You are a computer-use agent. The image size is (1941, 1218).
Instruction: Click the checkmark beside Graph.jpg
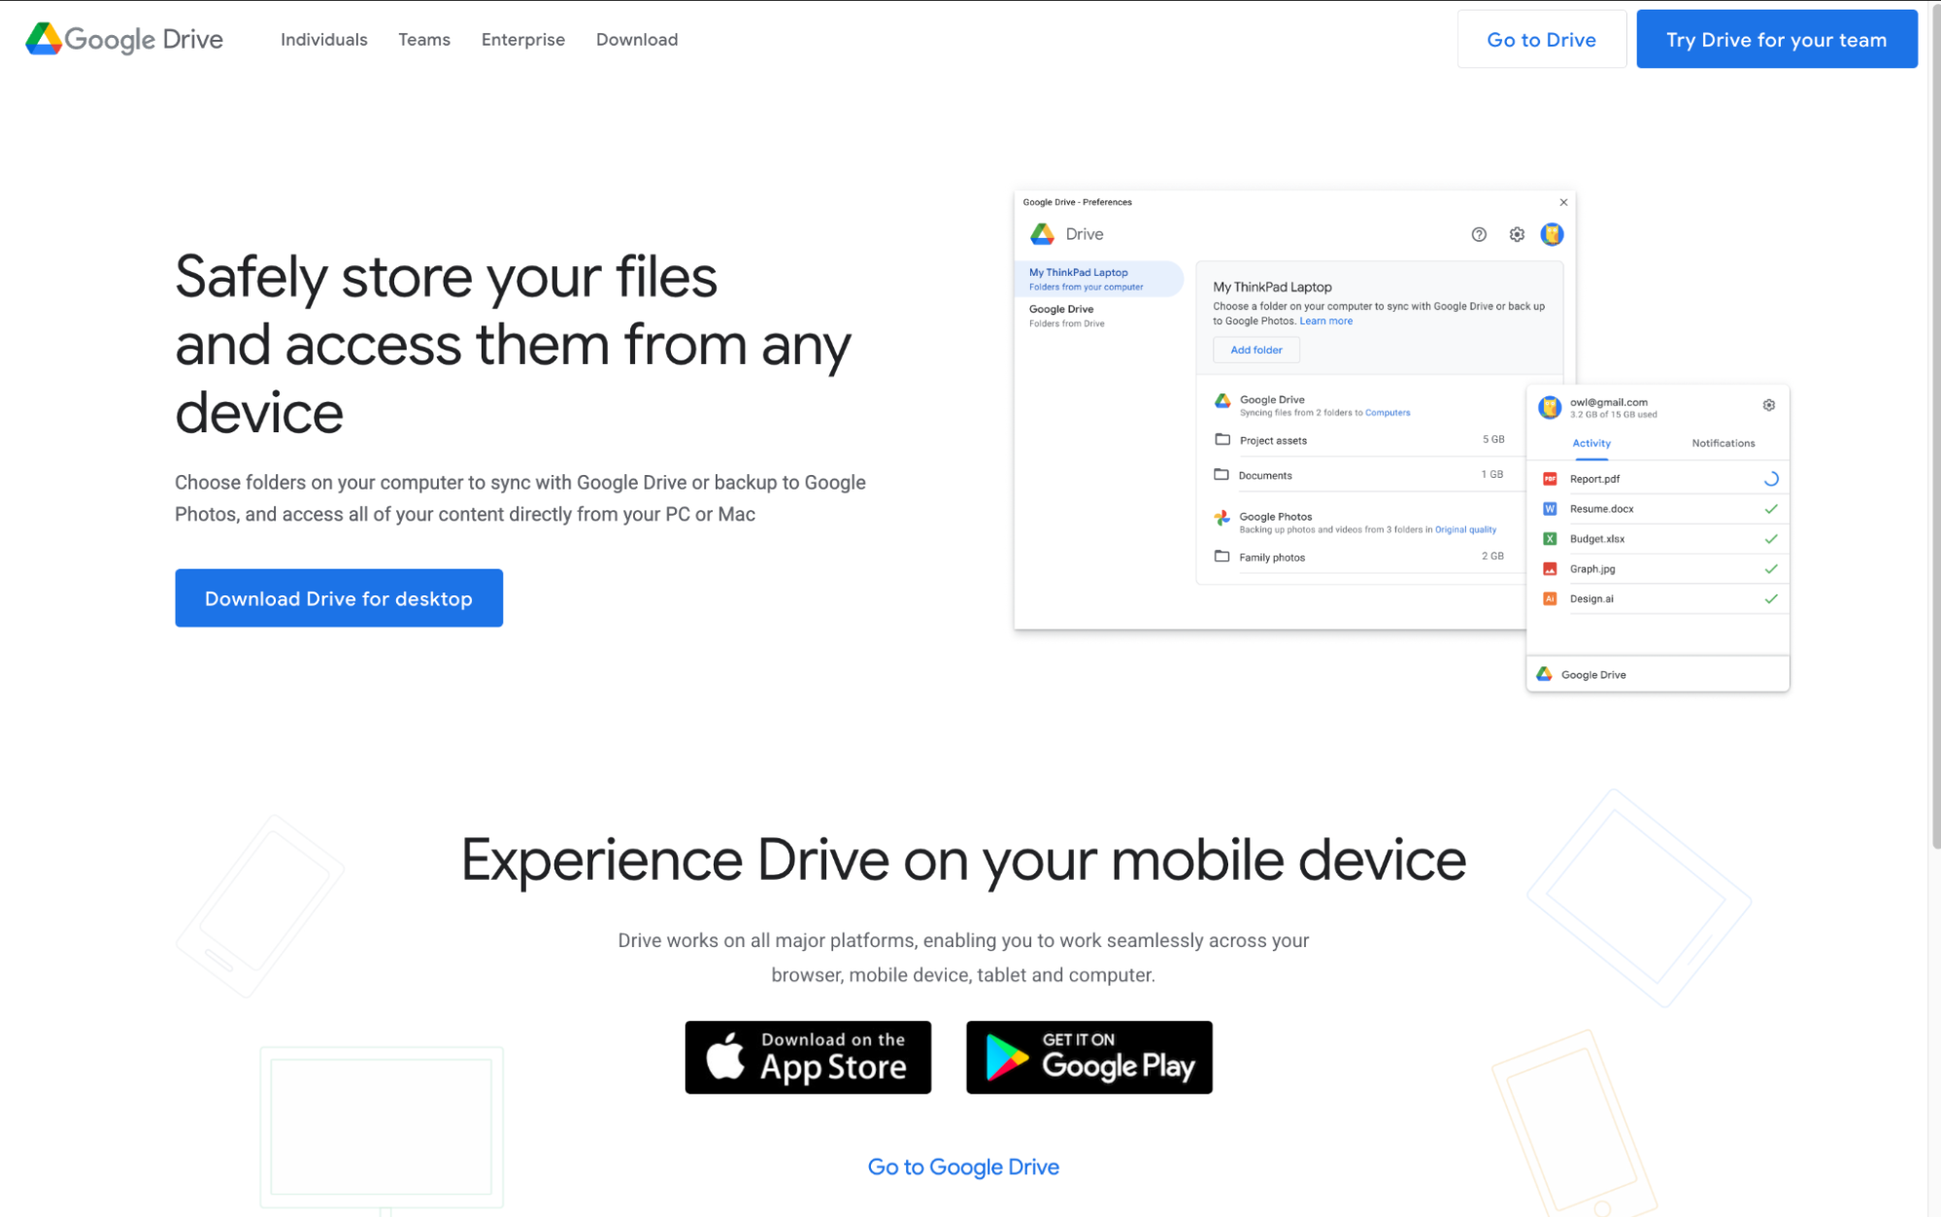click(x=1770, y=569)
